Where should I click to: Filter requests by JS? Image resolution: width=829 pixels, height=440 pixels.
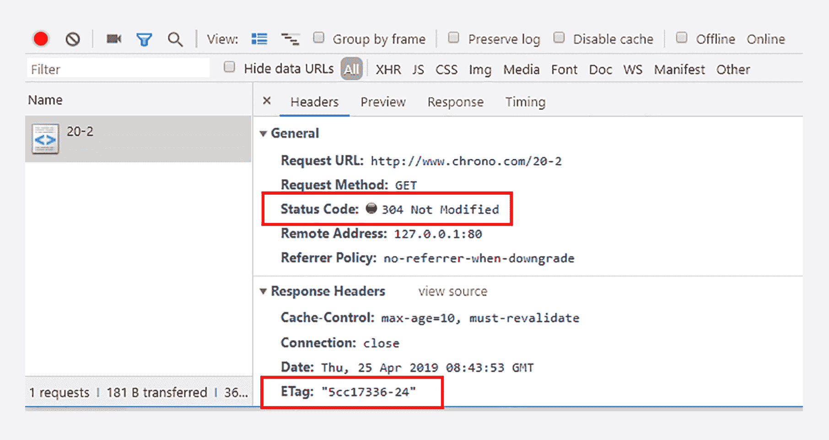(418, 69)
